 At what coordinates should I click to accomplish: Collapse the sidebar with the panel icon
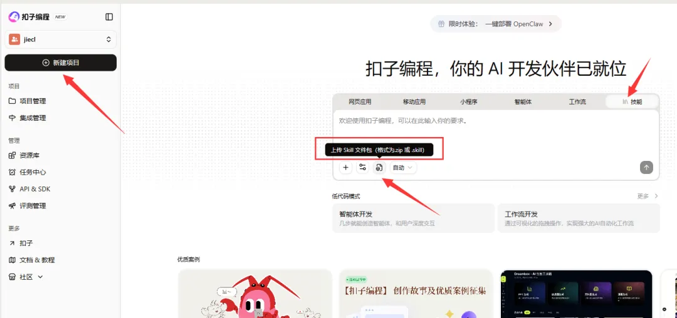(109, 17)
